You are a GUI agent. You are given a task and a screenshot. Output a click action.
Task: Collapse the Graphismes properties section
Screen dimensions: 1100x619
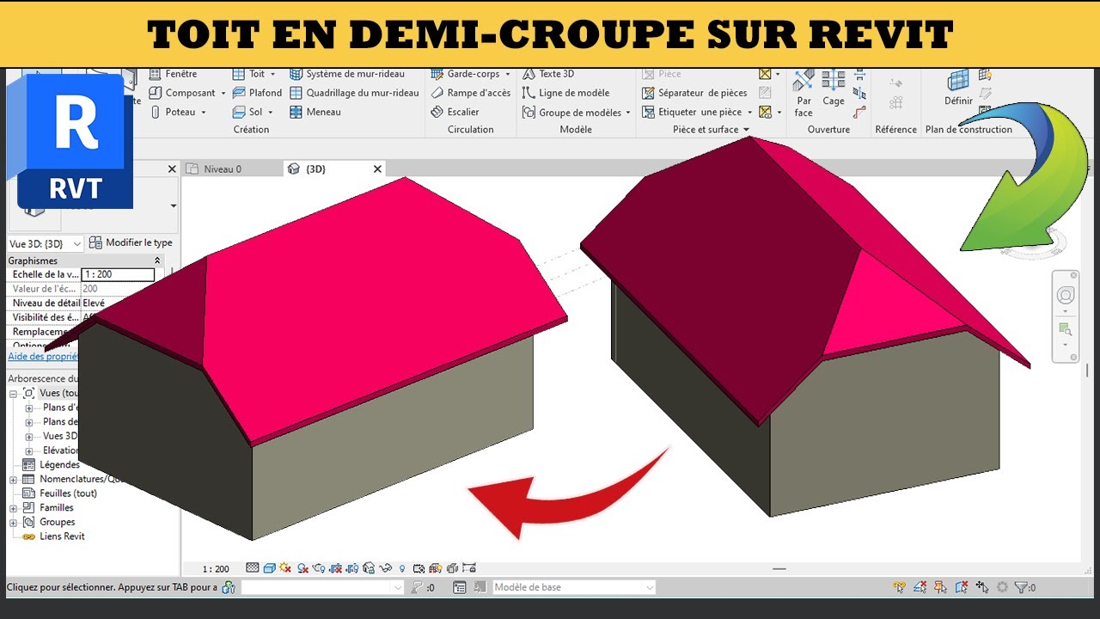(x=157, y=260)
